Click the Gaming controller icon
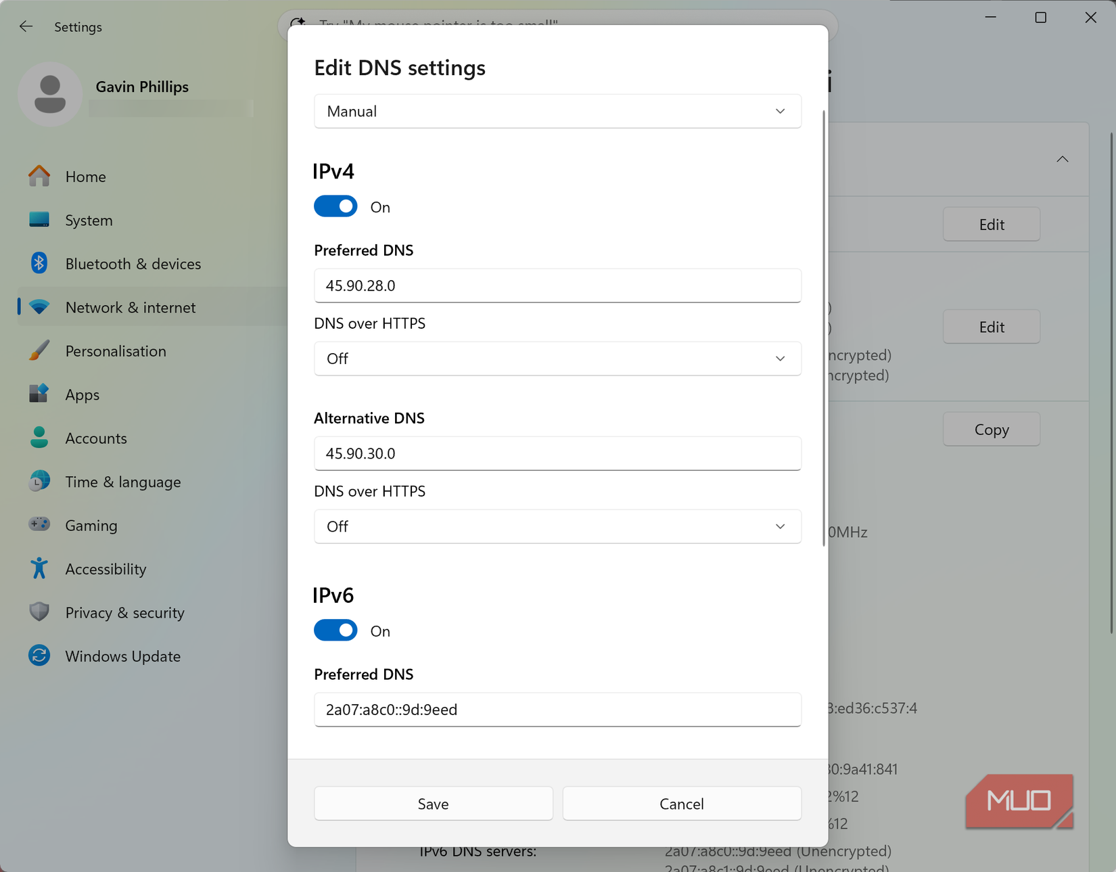Image resolution: width=1116 pixels, height=872 pixels. click(39, 525)
